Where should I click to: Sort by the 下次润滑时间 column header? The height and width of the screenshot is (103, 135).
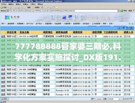coord(110,32)
